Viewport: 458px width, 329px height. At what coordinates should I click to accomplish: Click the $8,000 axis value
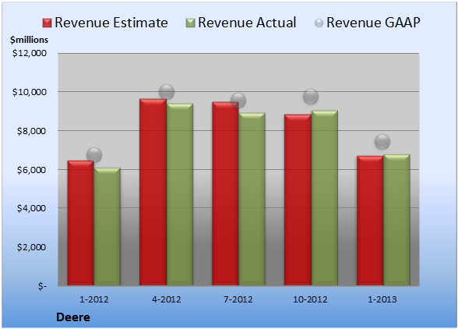click(31, 131)
